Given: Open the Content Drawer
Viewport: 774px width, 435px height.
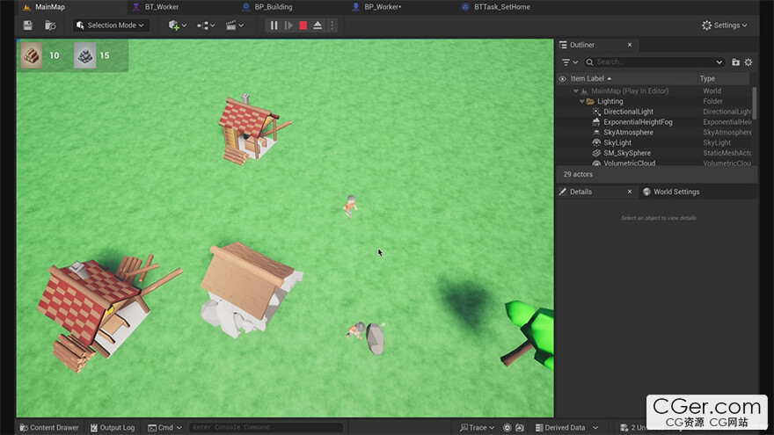Looking at the screenshot, I should pyautogui.click(x=48, y=428).
